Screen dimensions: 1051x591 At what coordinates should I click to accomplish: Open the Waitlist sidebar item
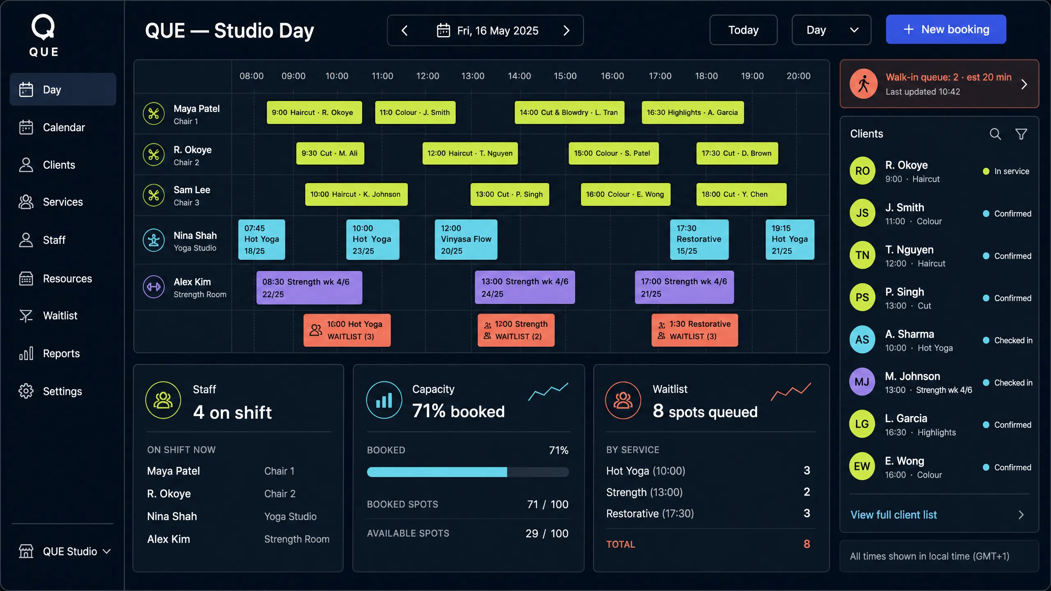point(63,316)
